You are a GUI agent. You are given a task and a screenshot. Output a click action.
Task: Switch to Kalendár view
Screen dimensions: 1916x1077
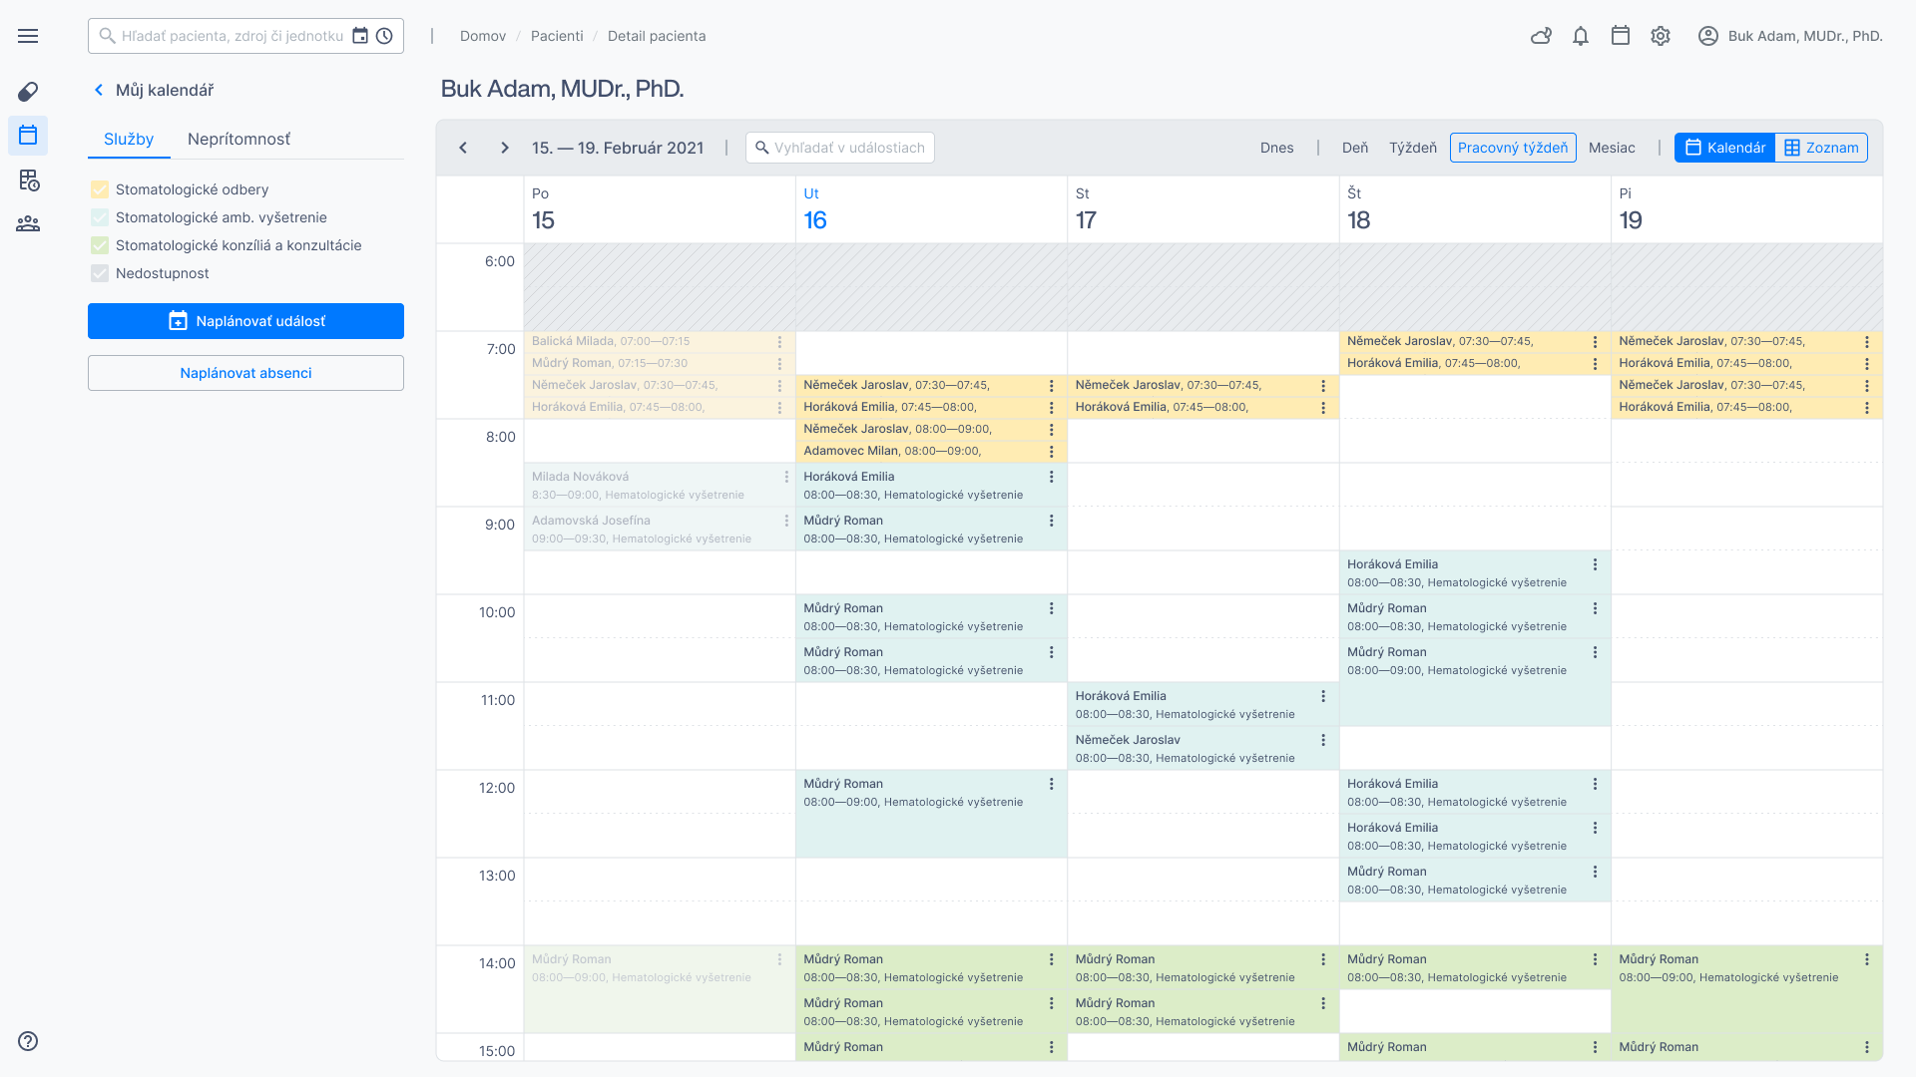click(x=1724, y=148)
